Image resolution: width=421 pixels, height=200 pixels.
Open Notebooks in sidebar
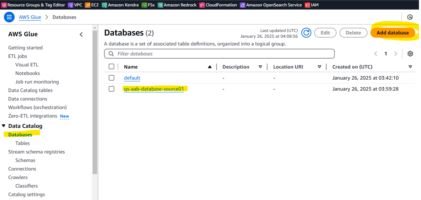28,74
